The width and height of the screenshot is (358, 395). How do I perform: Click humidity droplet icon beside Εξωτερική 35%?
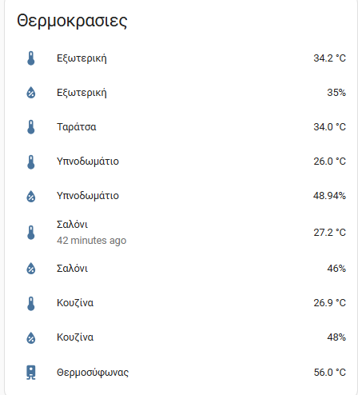(31, 93)
